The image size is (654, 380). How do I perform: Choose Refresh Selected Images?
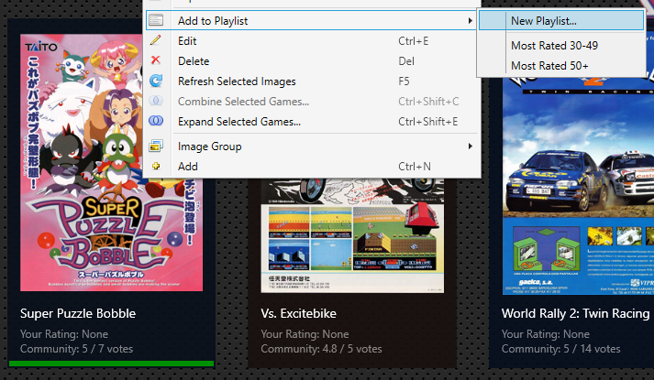(x=312, y=81)
